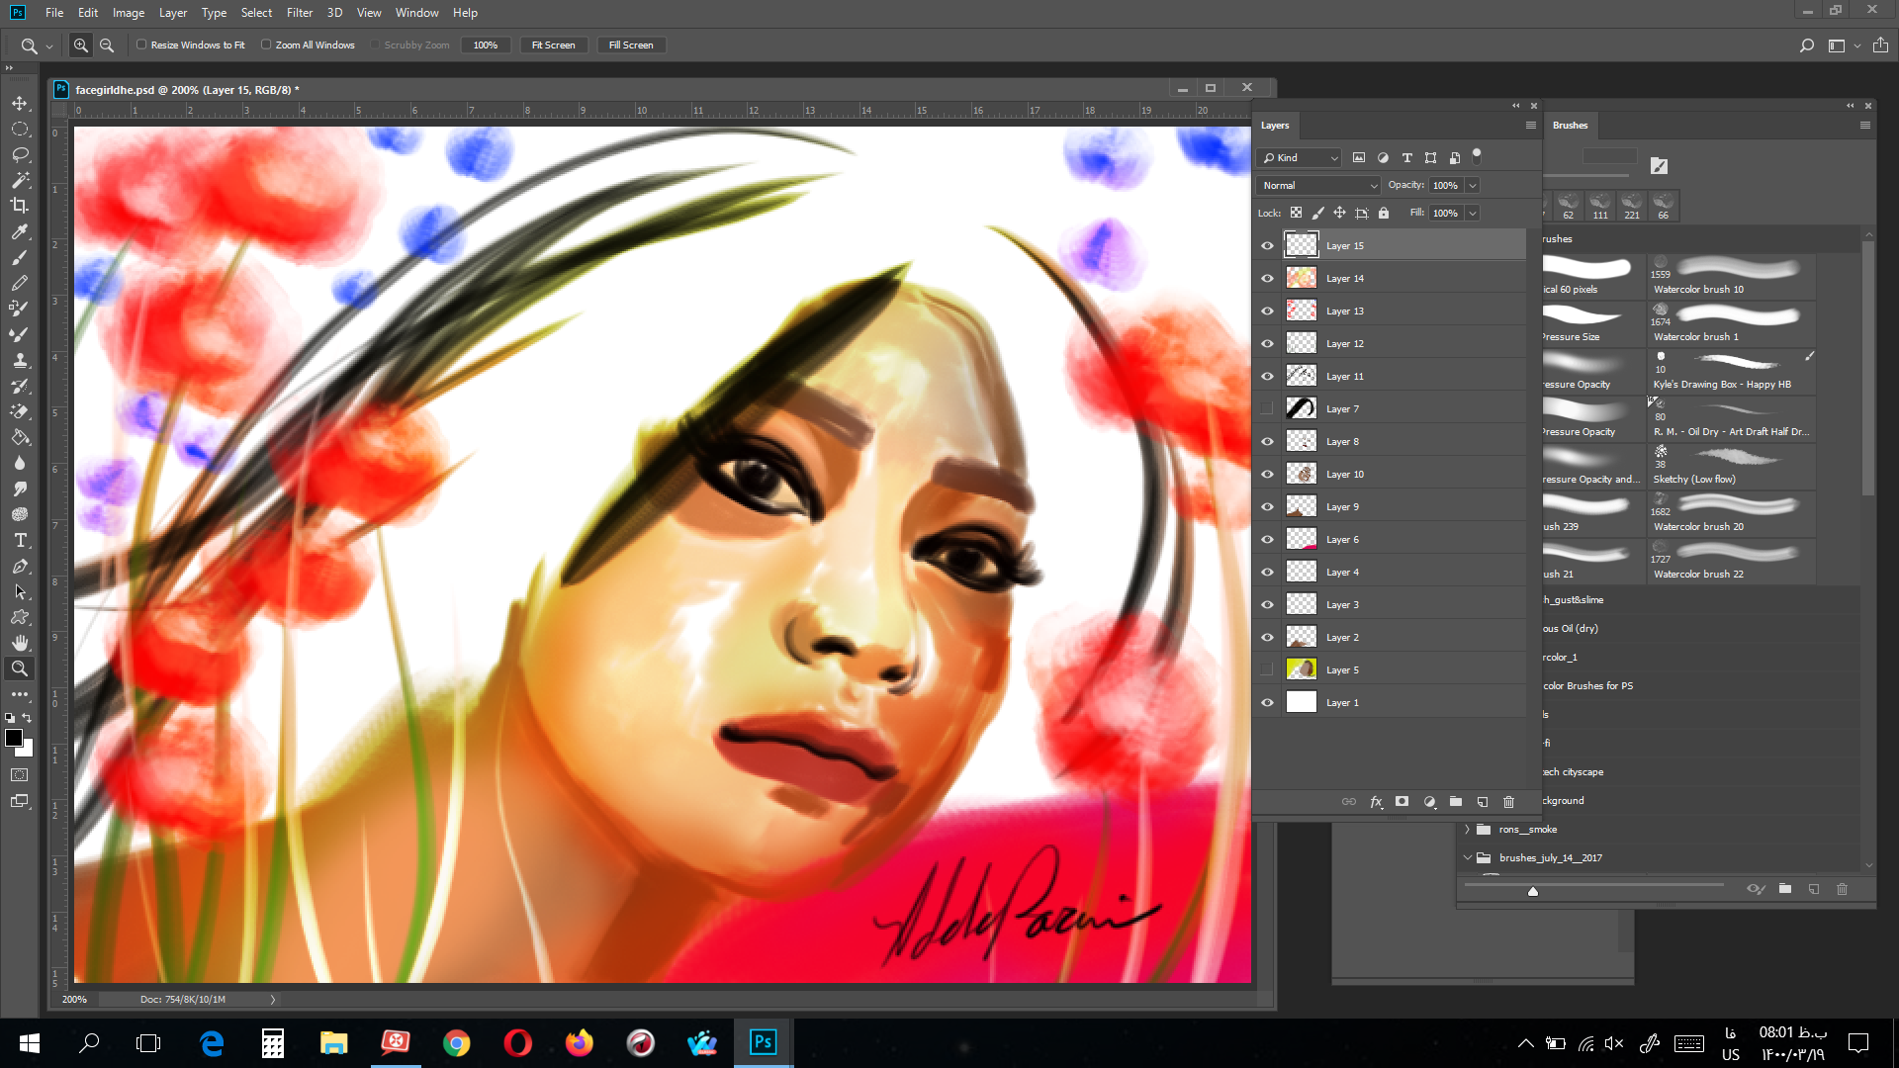Click the foreground color swatch
The height and width of the screenshot is (1068, 1899).
click(x=14, y=739)
